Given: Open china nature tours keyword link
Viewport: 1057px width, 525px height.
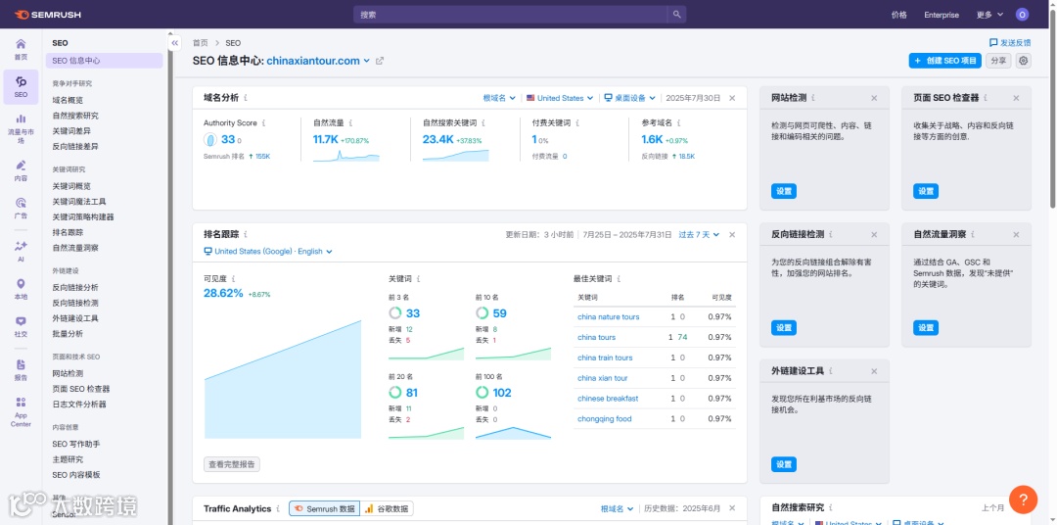Looking at the screenshot, I should coord(608,317).
